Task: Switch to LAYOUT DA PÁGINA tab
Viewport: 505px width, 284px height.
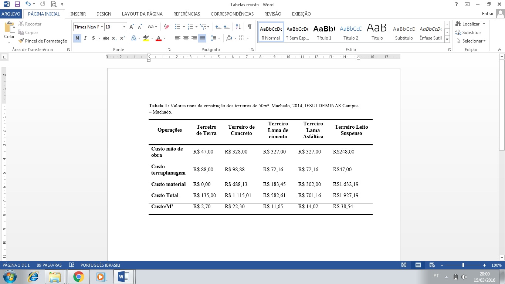Action: coord(142,14)
